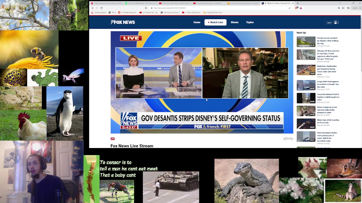Open Giant humpback whales video thumbnail
The image size is (362, 203).
pyautogui.click(x=306, y=136)
